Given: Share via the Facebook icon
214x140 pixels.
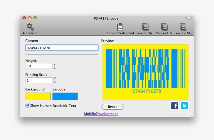Looking at the screenshot, I should 175,106.
